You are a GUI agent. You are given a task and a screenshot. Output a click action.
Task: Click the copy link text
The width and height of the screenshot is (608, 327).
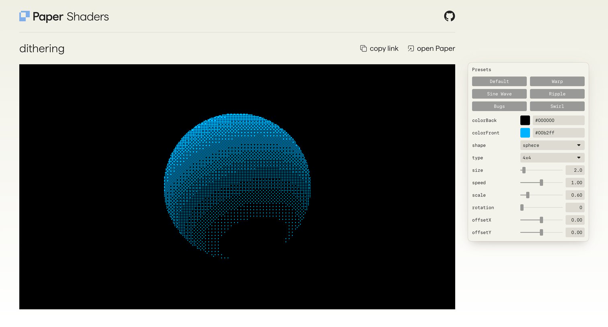point(384,48)
